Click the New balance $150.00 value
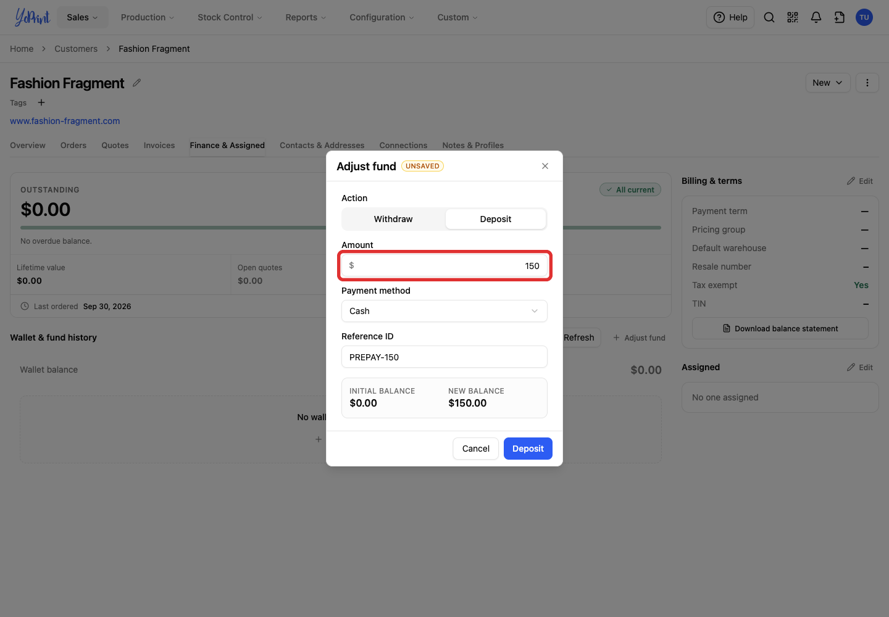This screenshot has height=617, width=889. pyautogui.click(x=467, y=403)
